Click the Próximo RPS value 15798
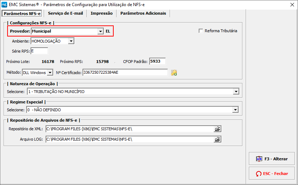 (103, 62)
